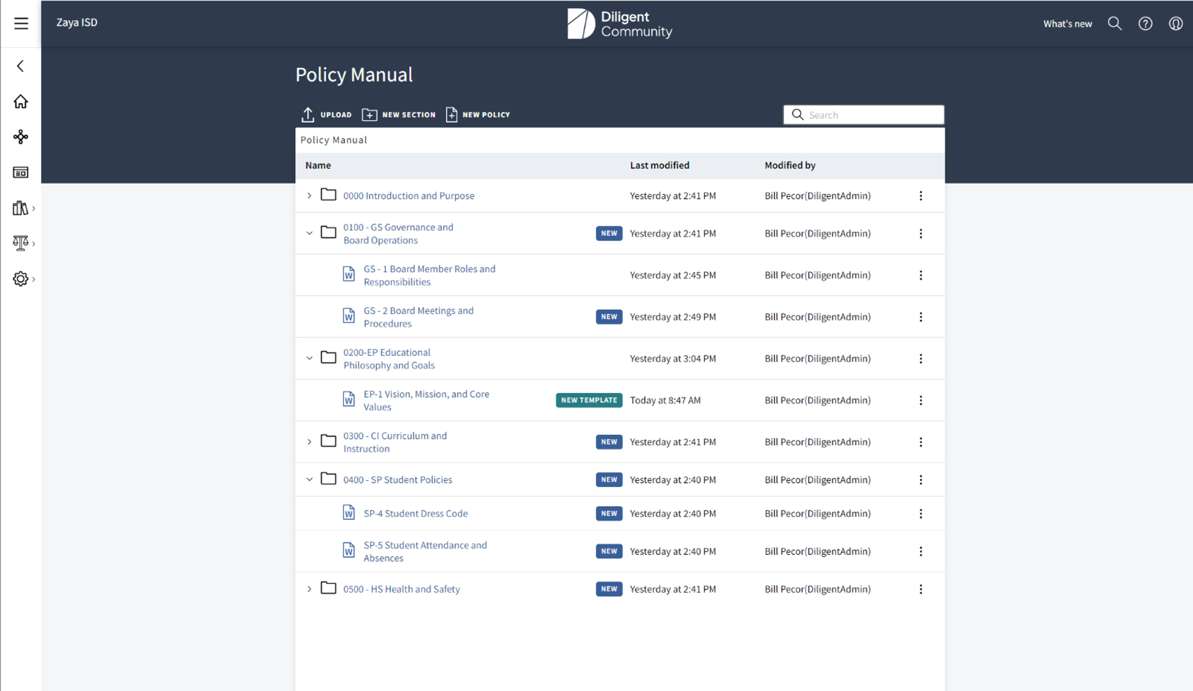Image resolution: width=1193 pixels, height=691 pixels.
Task: Open 0100 - GS Governance and Board Operations
Action: click(398, 233)
